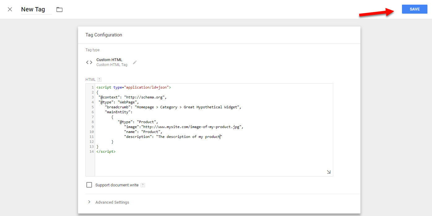Open the HTML field help icon
Screen dimensions: 432x216
(99, 80)
